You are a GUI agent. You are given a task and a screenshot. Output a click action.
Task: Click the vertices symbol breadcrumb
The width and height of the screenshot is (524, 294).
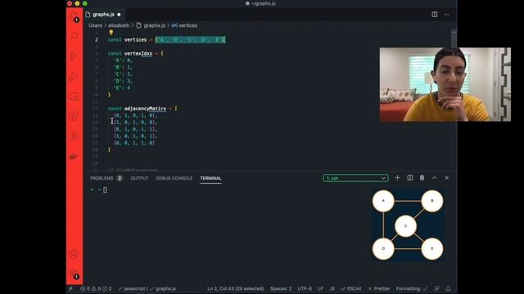pyautogui.click(x=187, y=25)
